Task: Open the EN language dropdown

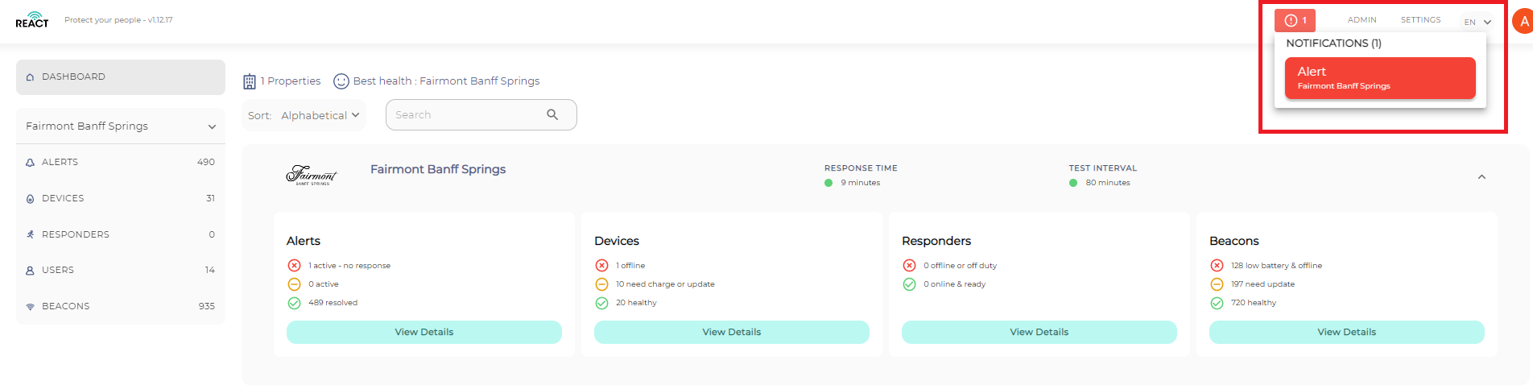Action: [1477, 22]
